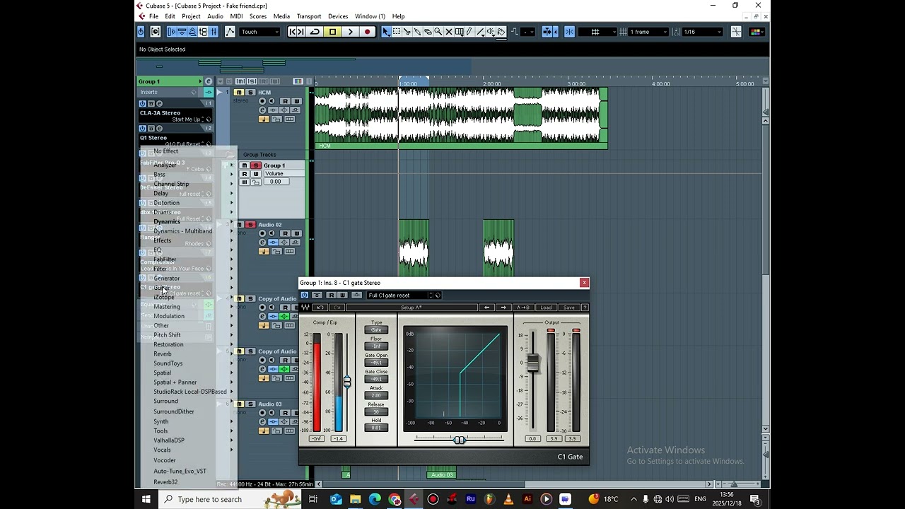Viewport: 905px width, 509px height.
Task: Expand the Vocals submenu arrow
Action: (x=231, y=450)
